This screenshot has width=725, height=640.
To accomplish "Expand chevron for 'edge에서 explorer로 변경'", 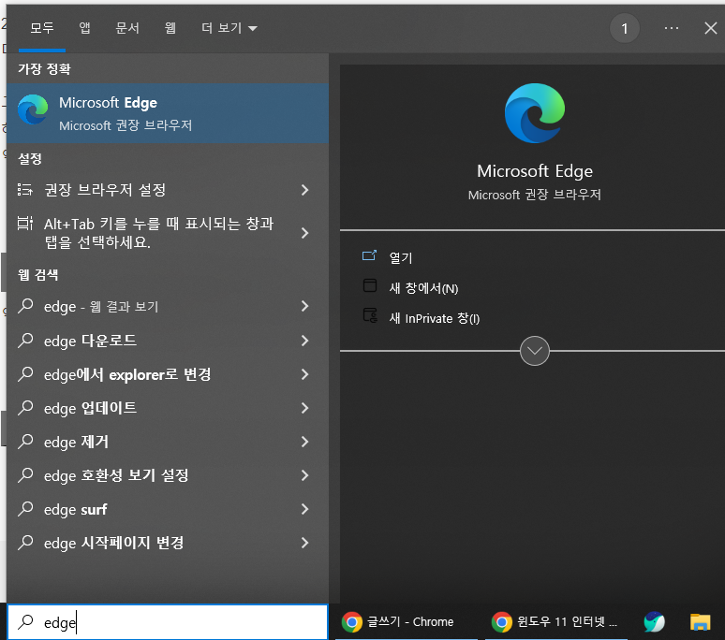I will [x=304, y=374].
